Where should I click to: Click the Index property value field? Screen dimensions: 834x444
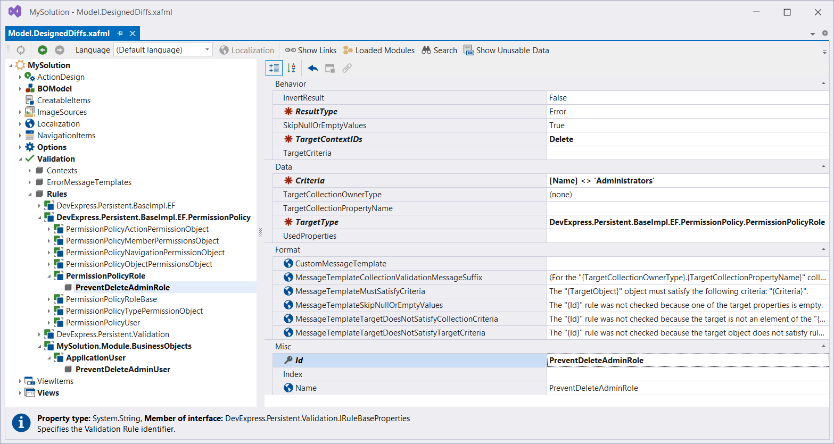click(x=688, y=374)
